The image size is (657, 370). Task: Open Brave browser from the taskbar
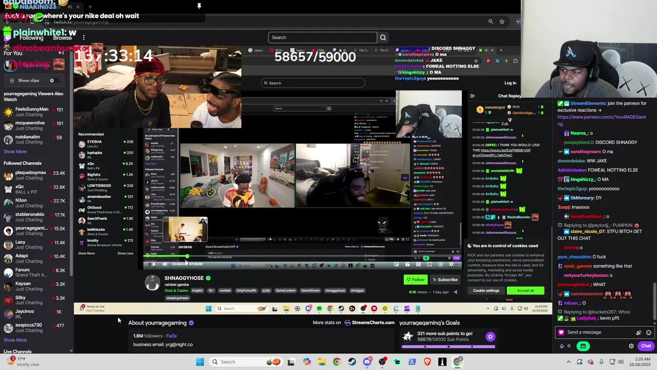pyautogui.click(x=428, y=362)
